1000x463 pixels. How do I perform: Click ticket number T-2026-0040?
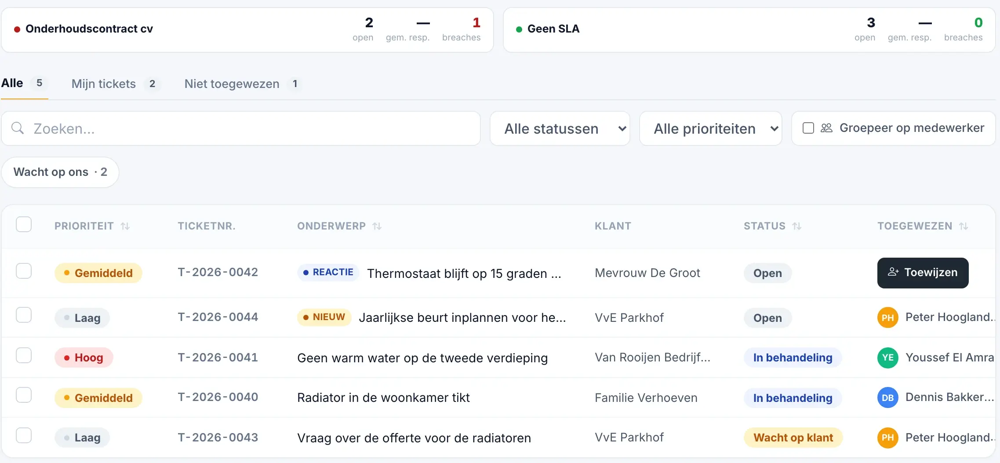(218, 397)
